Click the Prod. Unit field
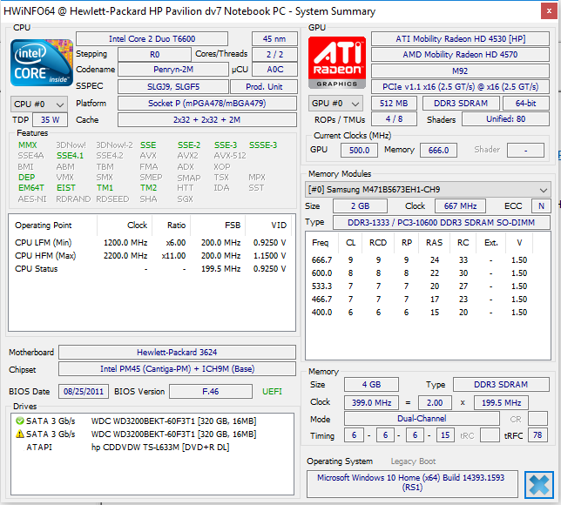 [x=264, y=86]
